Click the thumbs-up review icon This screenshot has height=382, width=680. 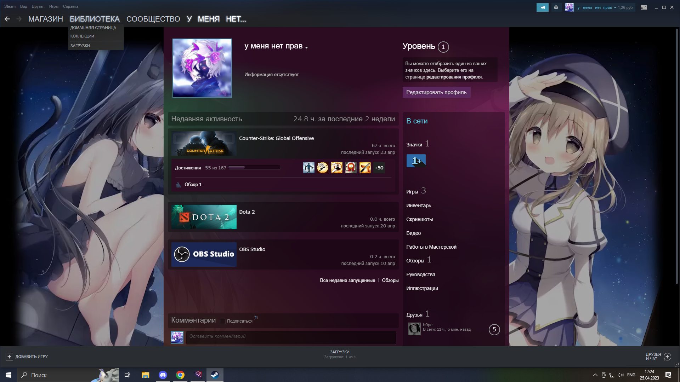[x=178, y=185]
